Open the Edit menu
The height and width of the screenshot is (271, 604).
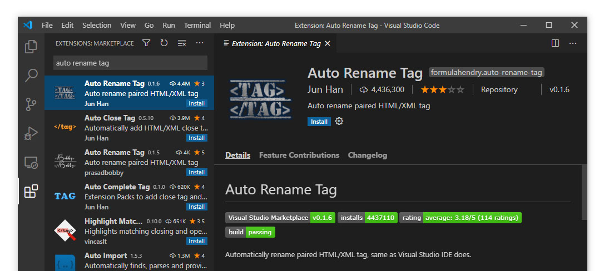click(67, 26)
